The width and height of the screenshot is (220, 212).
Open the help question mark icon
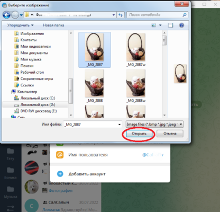(181, 25)
